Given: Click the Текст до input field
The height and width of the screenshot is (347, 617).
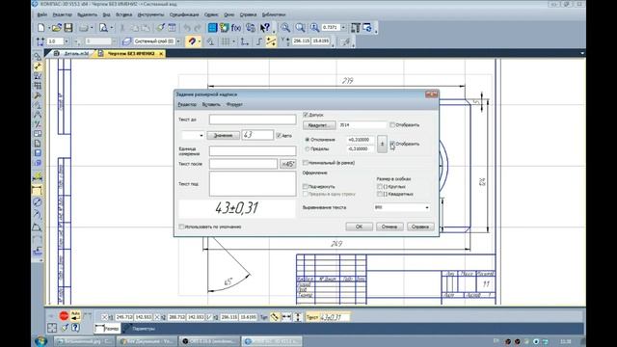Looking at the screenshot, I should [253, 120].
